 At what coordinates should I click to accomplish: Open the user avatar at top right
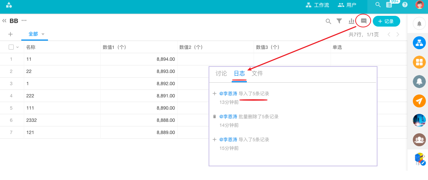[419, 5]
